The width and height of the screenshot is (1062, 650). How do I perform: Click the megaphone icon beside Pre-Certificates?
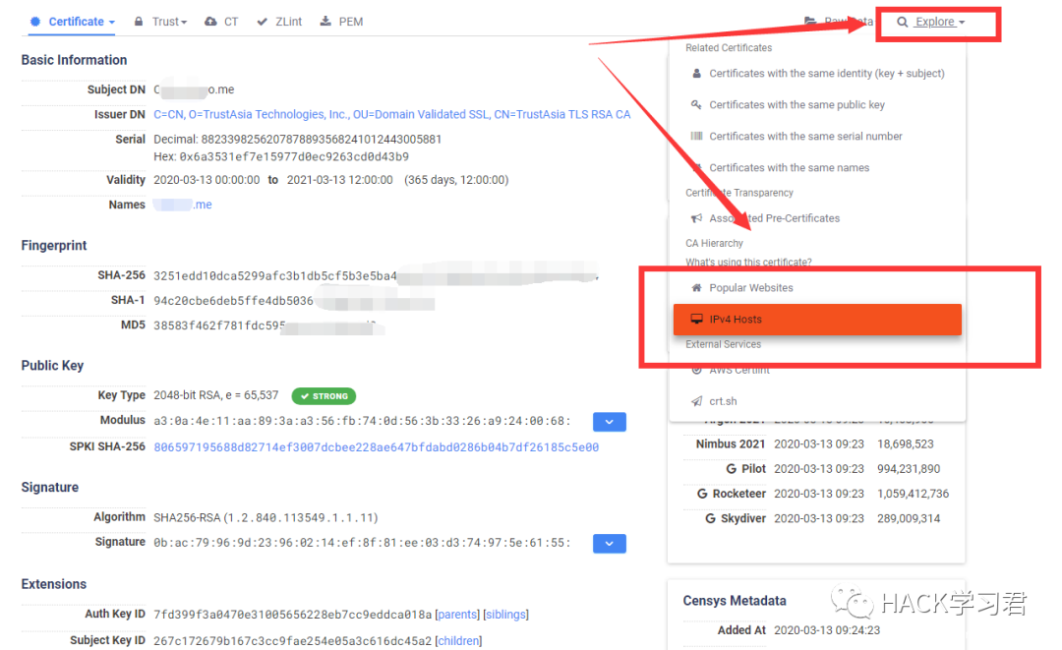[x=696, y=218]
